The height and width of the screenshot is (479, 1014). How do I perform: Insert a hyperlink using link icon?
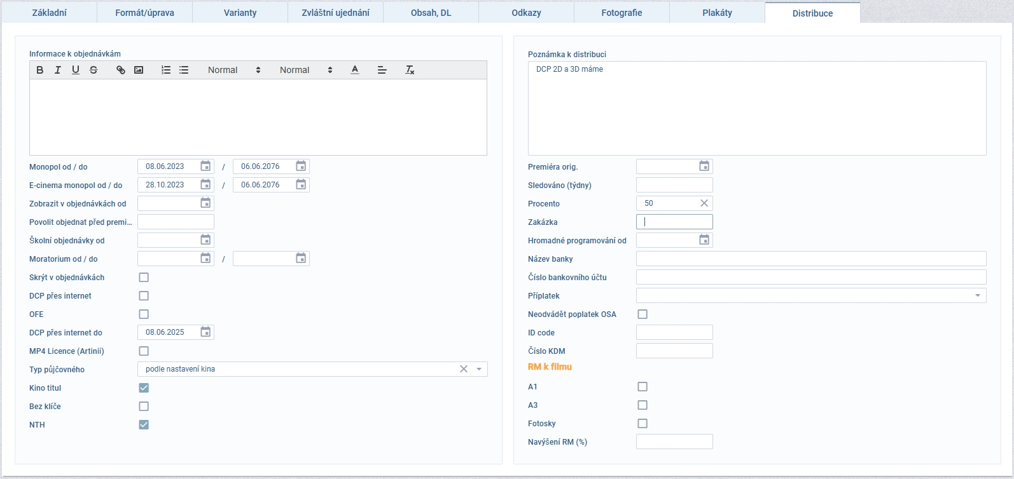pyautogui.click(x=121, y=70)
